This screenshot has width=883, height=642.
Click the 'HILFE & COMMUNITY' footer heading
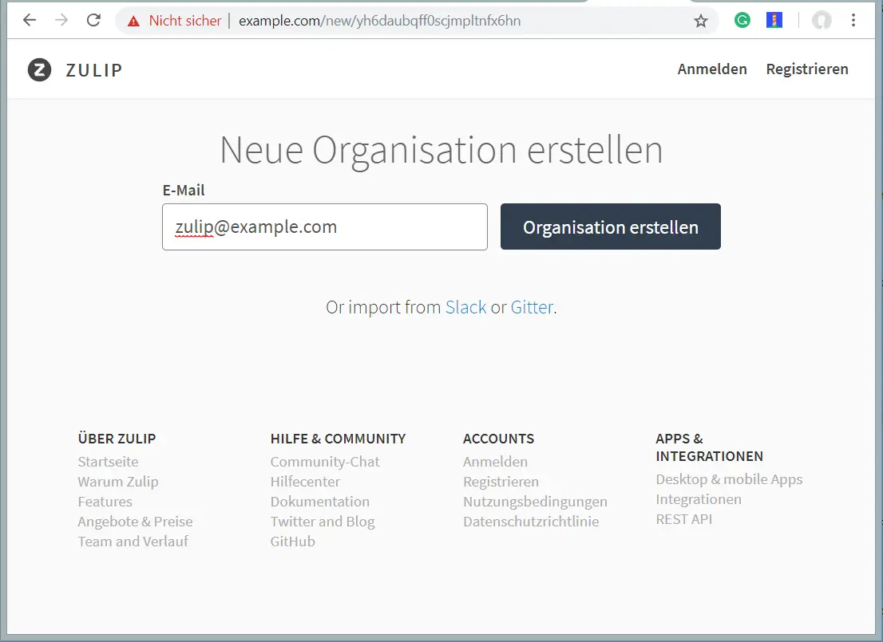[338, 439]
